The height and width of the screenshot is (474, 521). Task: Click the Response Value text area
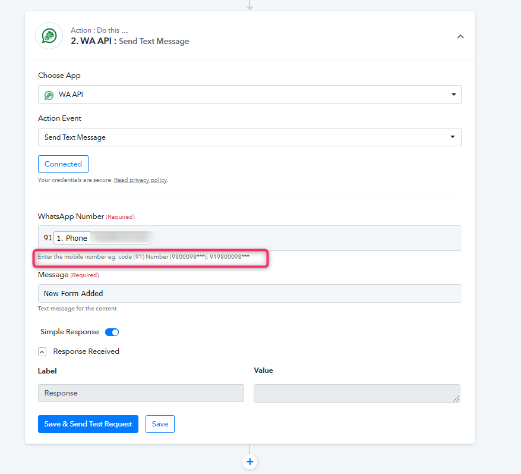coord(357,393)
